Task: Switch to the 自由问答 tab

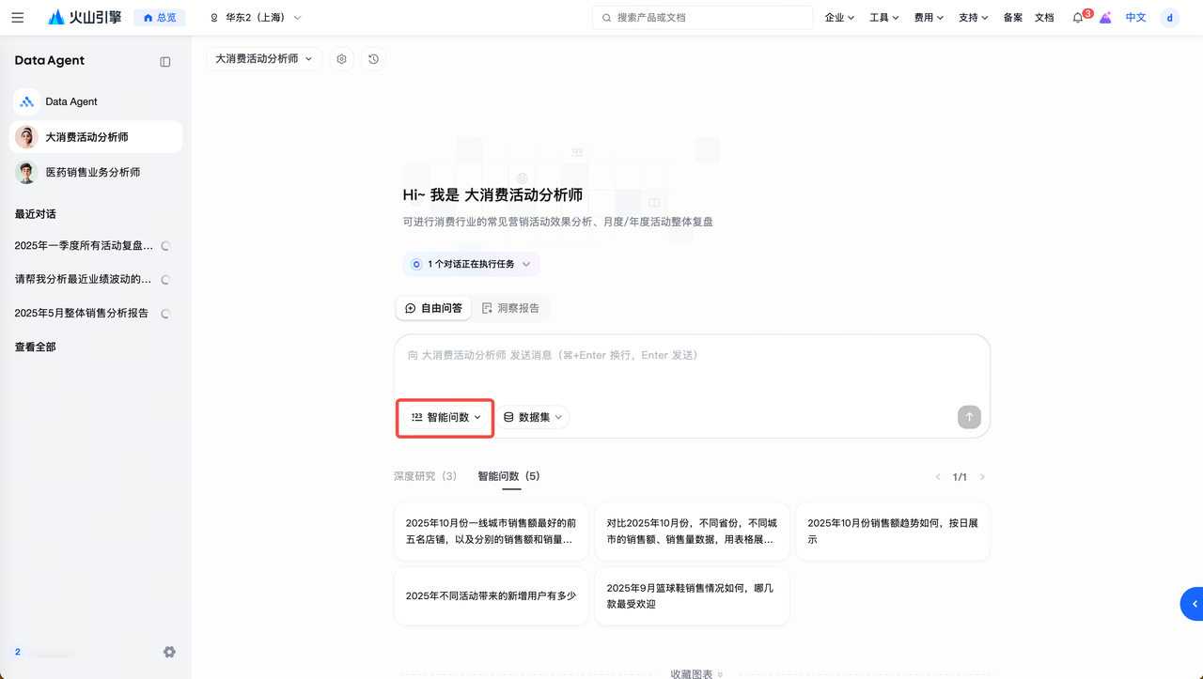Action: (x=433, y=308)
